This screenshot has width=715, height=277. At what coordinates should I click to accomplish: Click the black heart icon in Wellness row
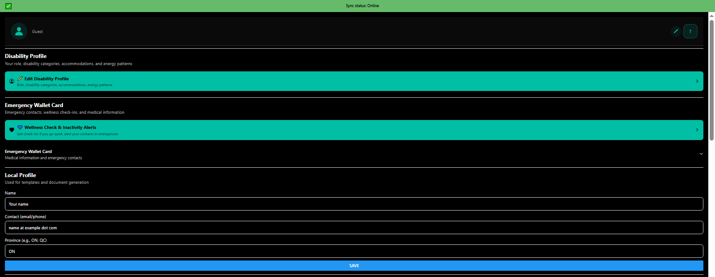[12, 130]
